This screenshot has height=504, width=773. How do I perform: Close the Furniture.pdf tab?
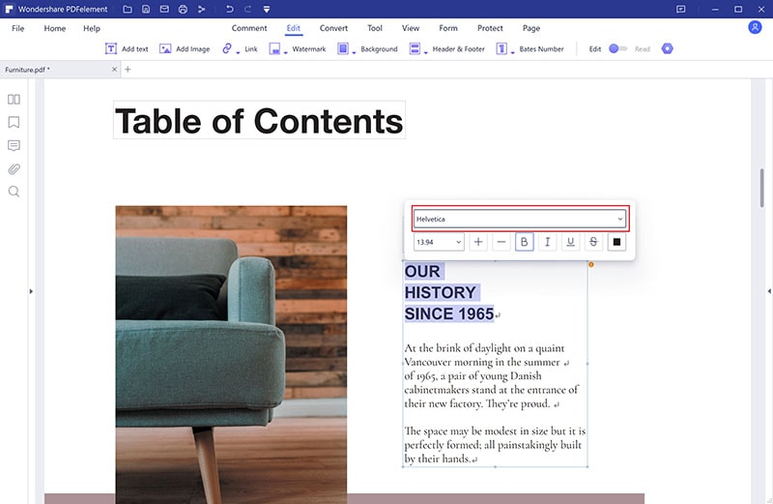pos(114,70)
